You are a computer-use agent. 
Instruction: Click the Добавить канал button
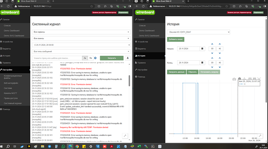click(x=176, y=39)
